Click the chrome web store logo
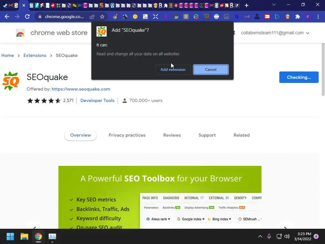Viewport: 325px width, 244px height. coord(20,33)
